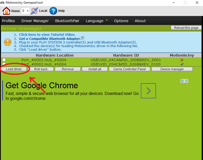Expand the Language menu dropdown

(x=97, y=21)
